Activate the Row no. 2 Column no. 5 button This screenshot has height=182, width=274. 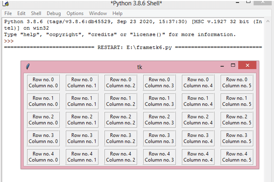coord(236,120)
